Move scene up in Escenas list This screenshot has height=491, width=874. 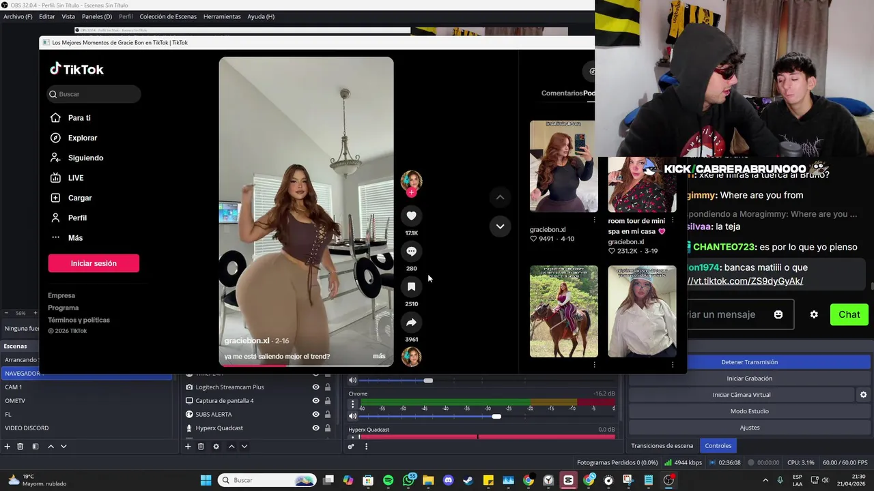coord(51,446)
